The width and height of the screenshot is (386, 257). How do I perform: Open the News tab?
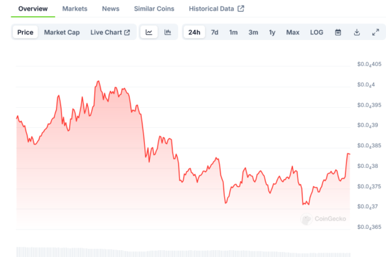(x=110, y=9)
